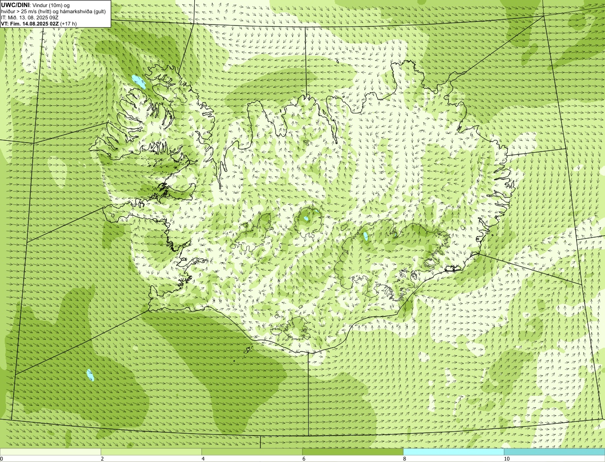Image resolution: width=605 pixels, height=462 pixels.
Task: Click the title text "UWC/DINI: Vindur (10m) og"
Action: [35, 5]
